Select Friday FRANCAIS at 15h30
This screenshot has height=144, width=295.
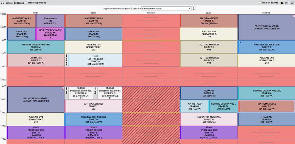point(267,119)
